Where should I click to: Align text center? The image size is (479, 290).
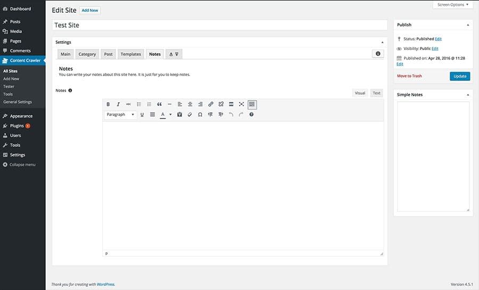190,104
